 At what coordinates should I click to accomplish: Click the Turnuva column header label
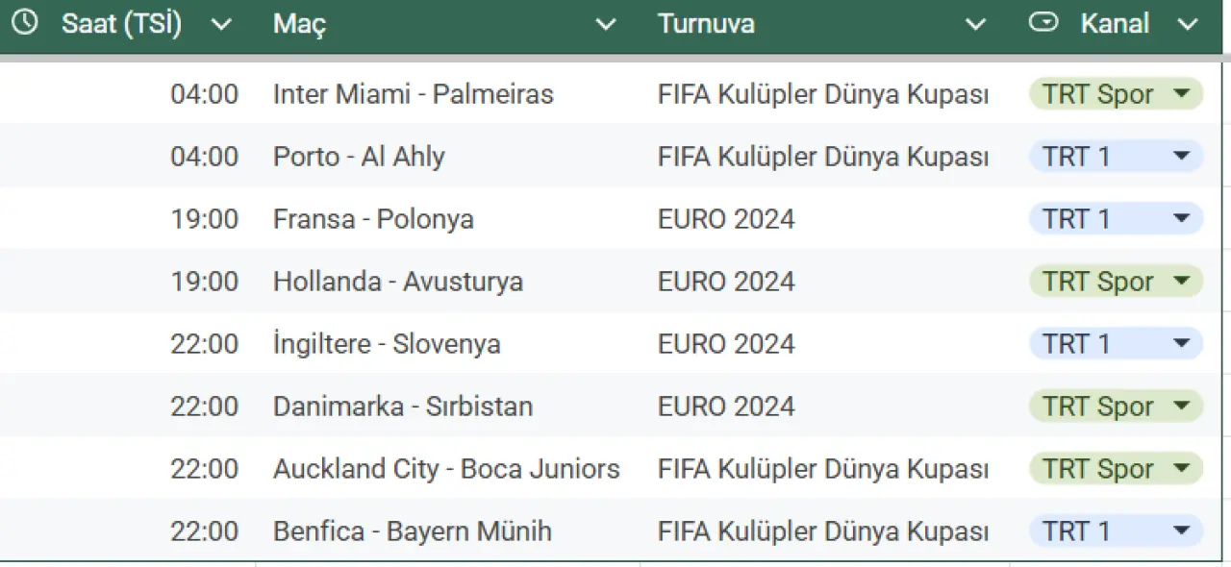706,24
